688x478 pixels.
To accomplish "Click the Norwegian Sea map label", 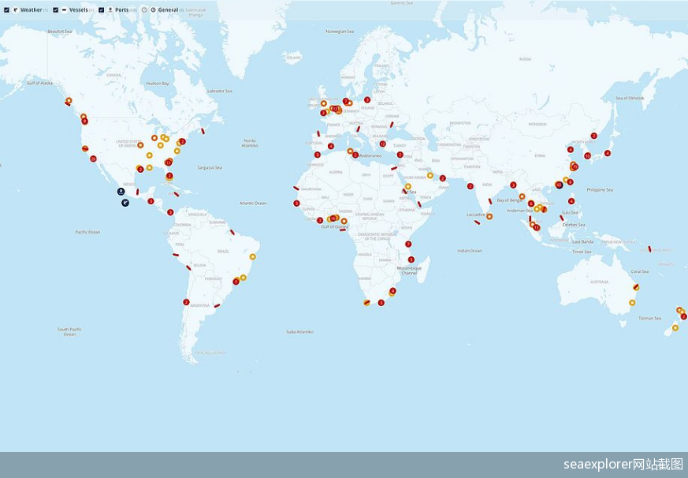I will (x=340, y=32).
